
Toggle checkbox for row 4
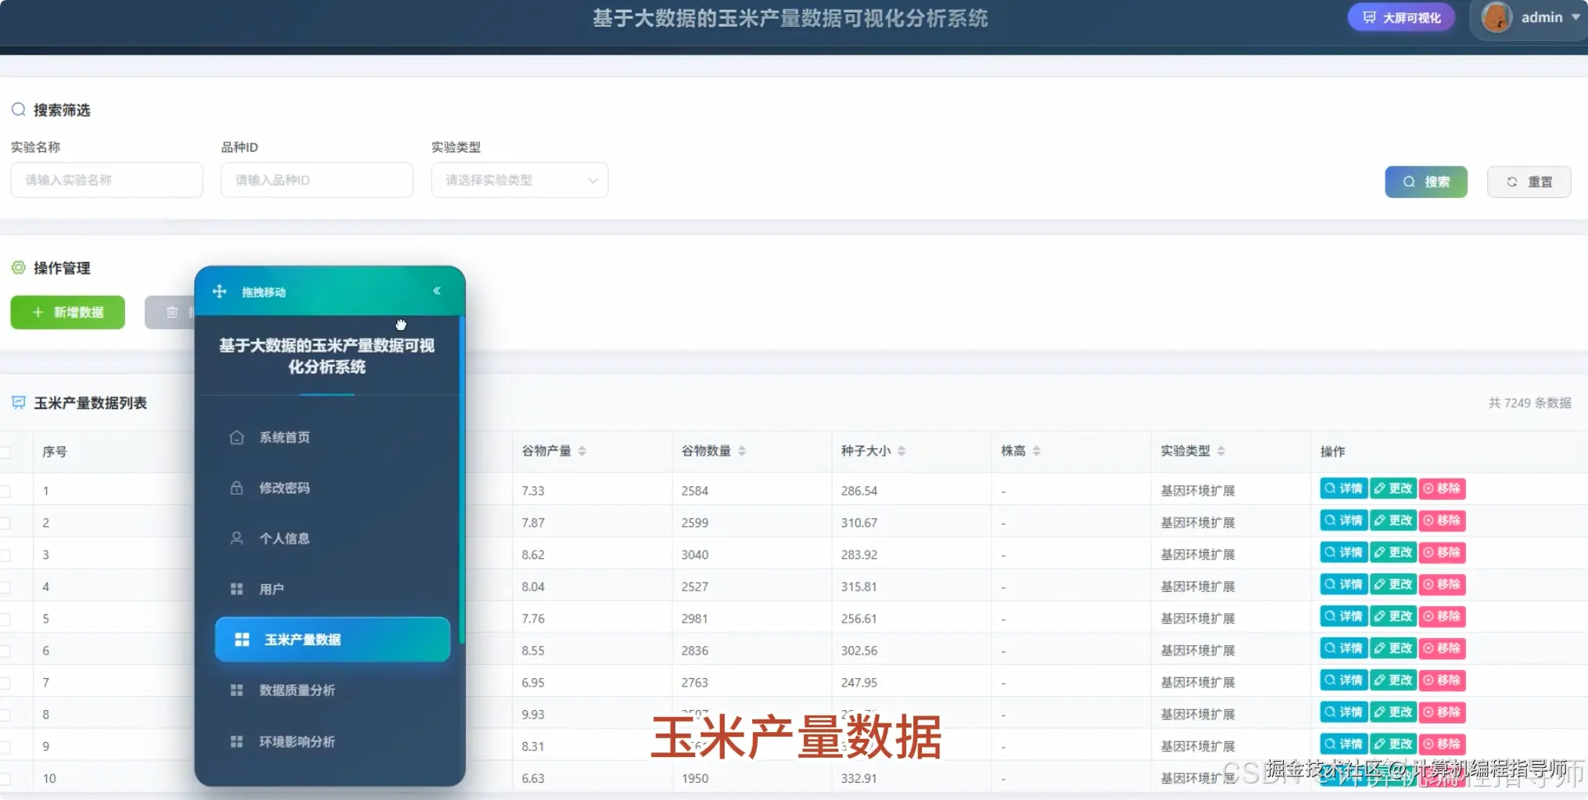[x=5, y=587]
